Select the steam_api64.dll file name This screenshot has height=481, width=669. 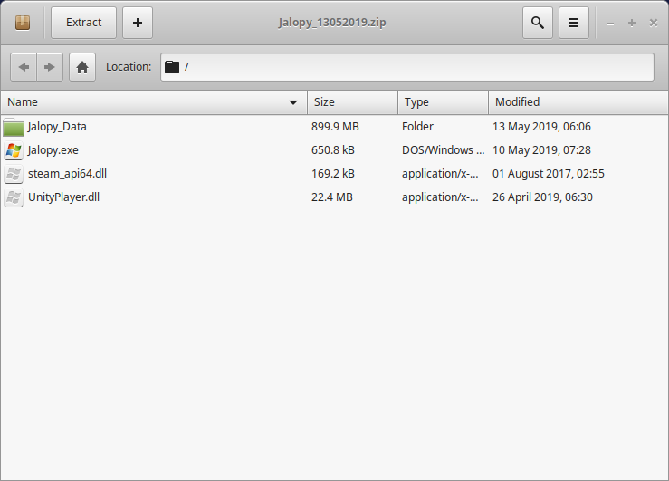coord(67,174)
